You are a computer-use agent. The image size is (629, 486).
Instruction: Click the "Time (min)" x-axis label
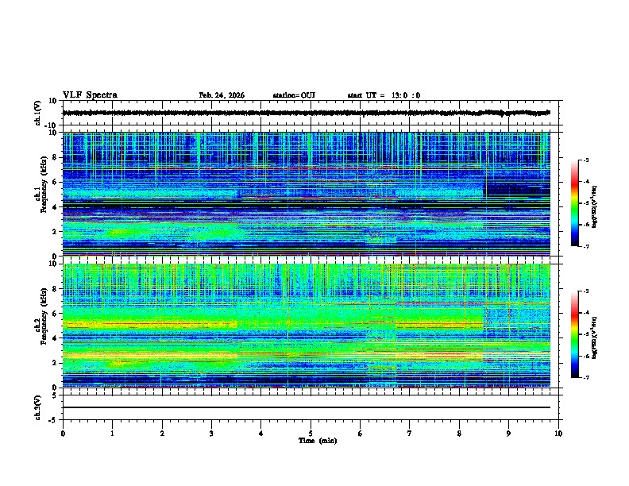point(318,441)
